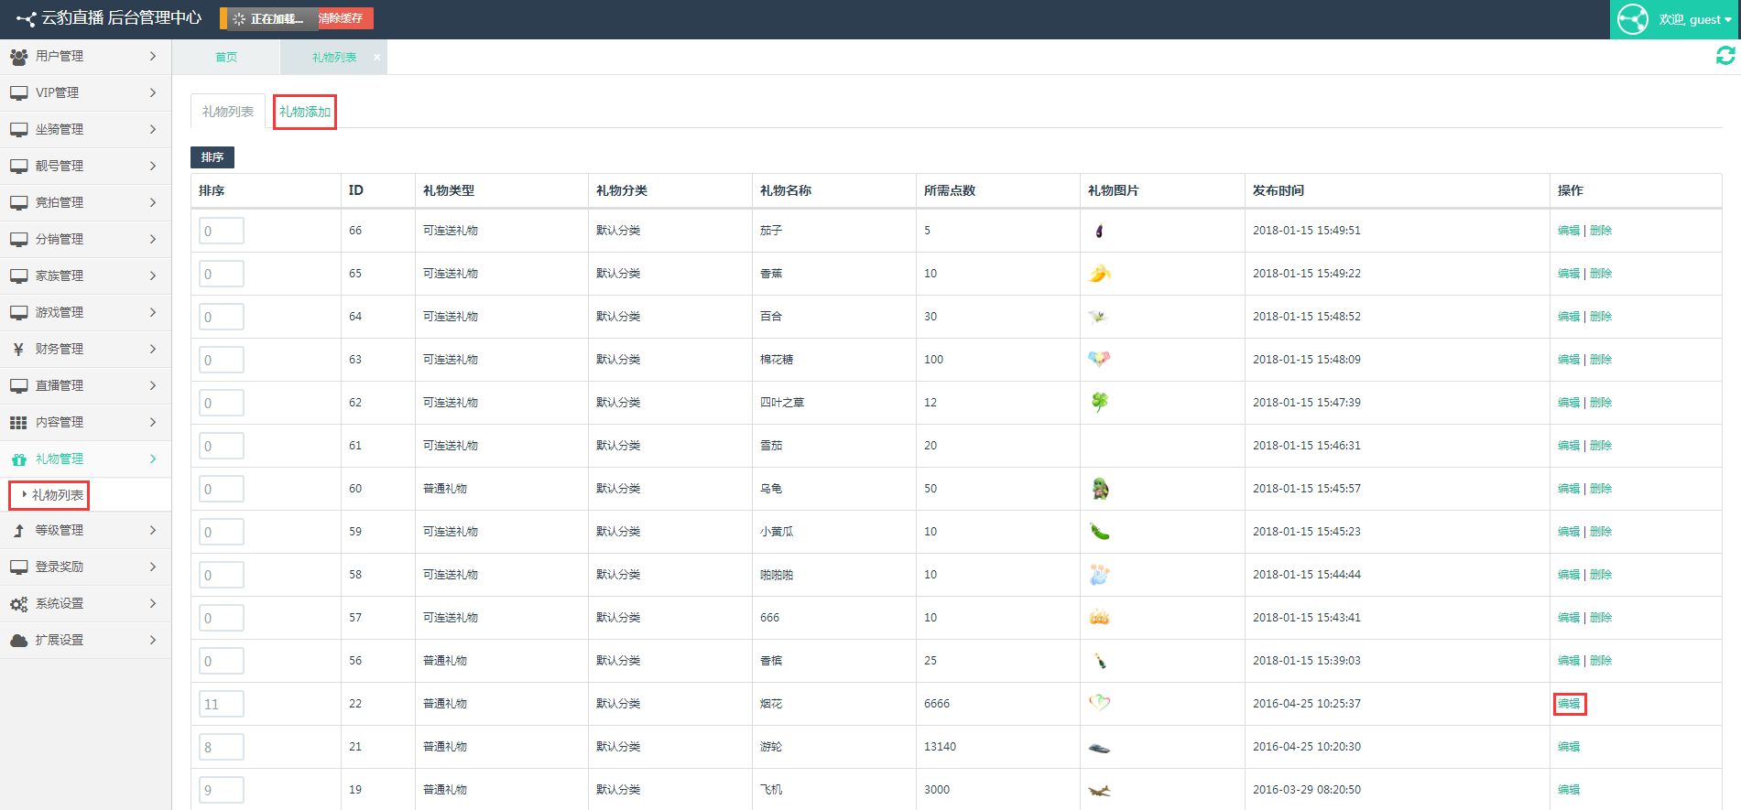Expand the 直播管理 menu chevron

click(x=153, y=385)
